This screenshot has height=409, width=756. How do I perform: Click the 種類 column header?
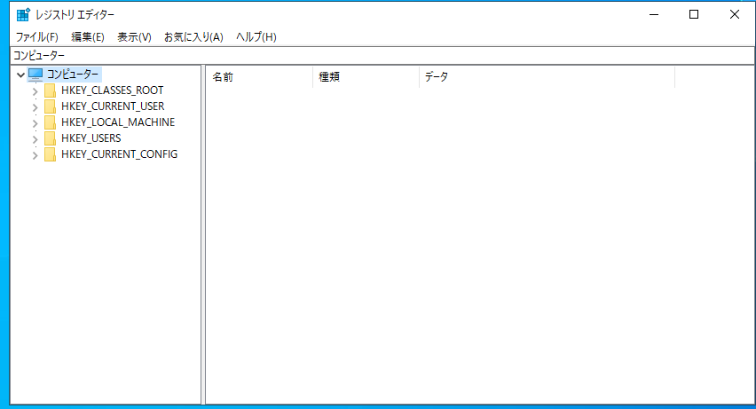[366, 77]
